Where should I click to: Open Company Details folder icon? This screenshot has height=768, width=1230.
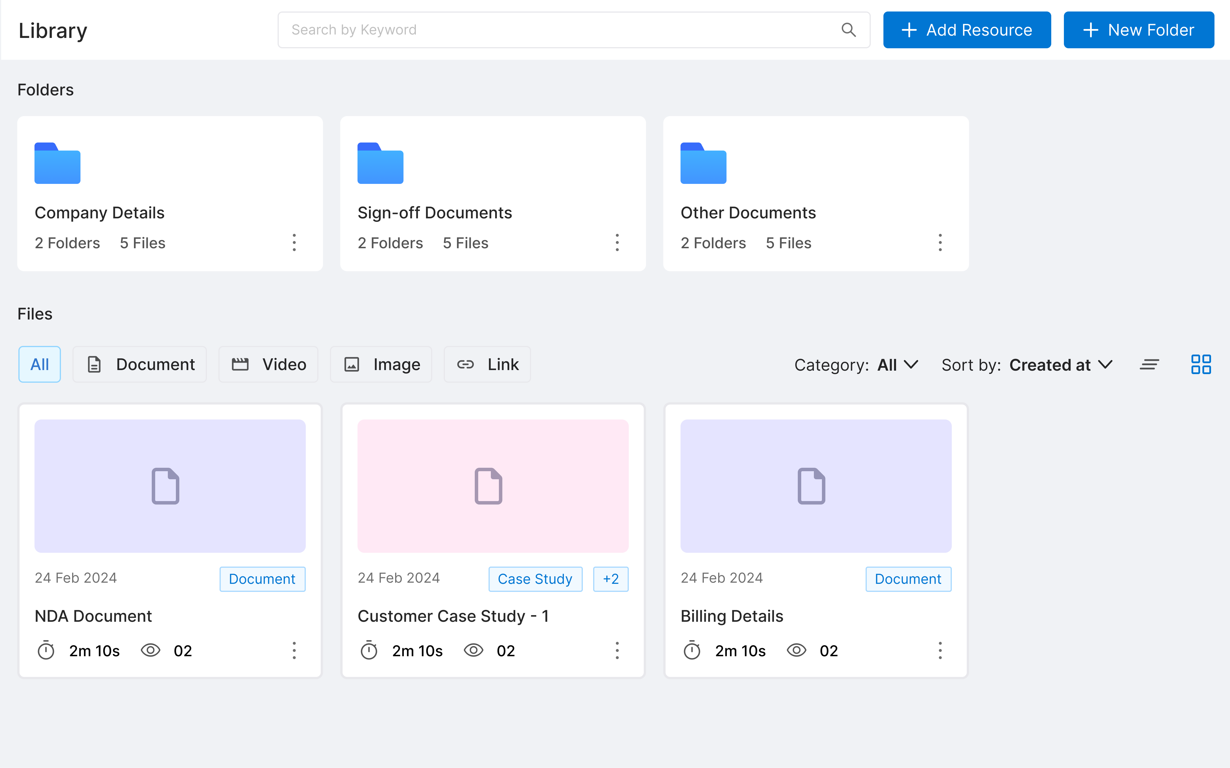57,163
